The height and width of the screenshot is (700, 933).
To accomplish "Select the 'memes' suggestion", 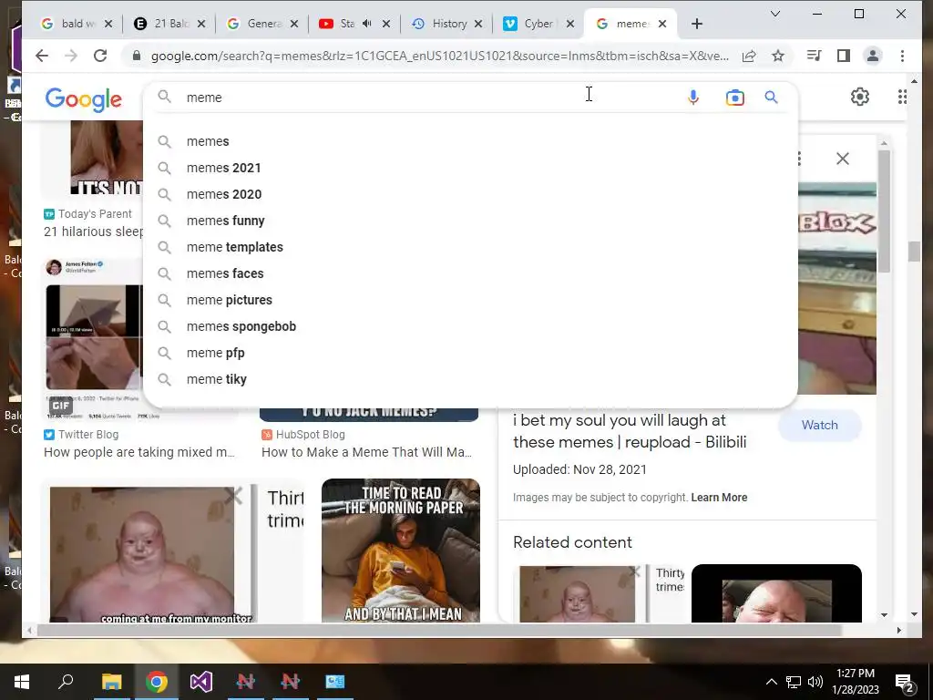I will [x=470, y=141].
